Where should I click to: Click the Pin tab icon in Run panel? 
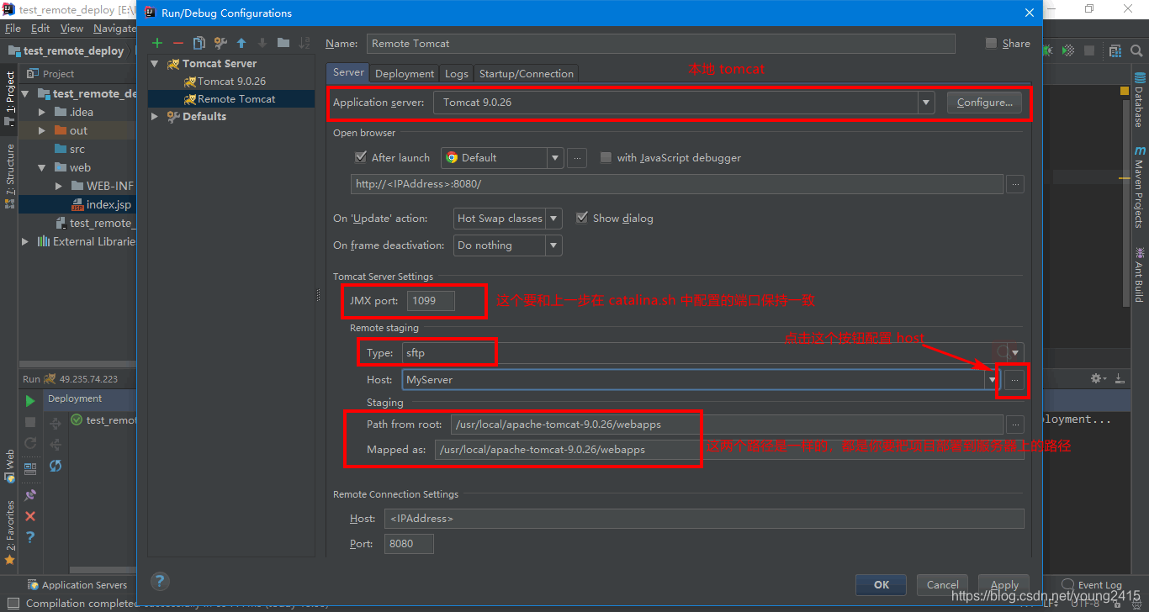click(x=30, y=495)
